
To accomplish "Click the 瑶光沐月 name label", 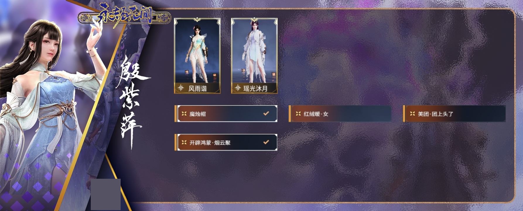I will [x=256, y=88].
